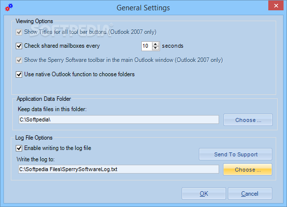Disable native Outlook function to choose folders
The width and height of the screenshot is (287, 207).
19,74
